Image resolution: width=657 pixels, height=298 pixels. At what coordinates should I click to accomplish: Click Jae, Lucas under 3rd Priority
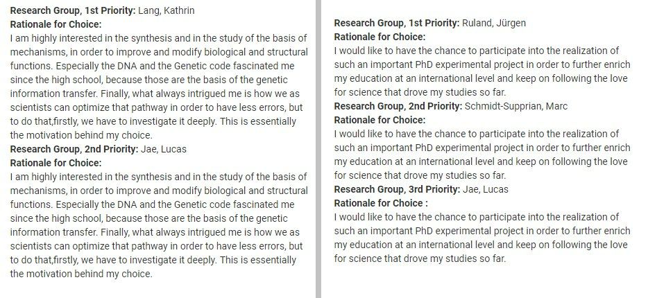(x=486, y=189)
